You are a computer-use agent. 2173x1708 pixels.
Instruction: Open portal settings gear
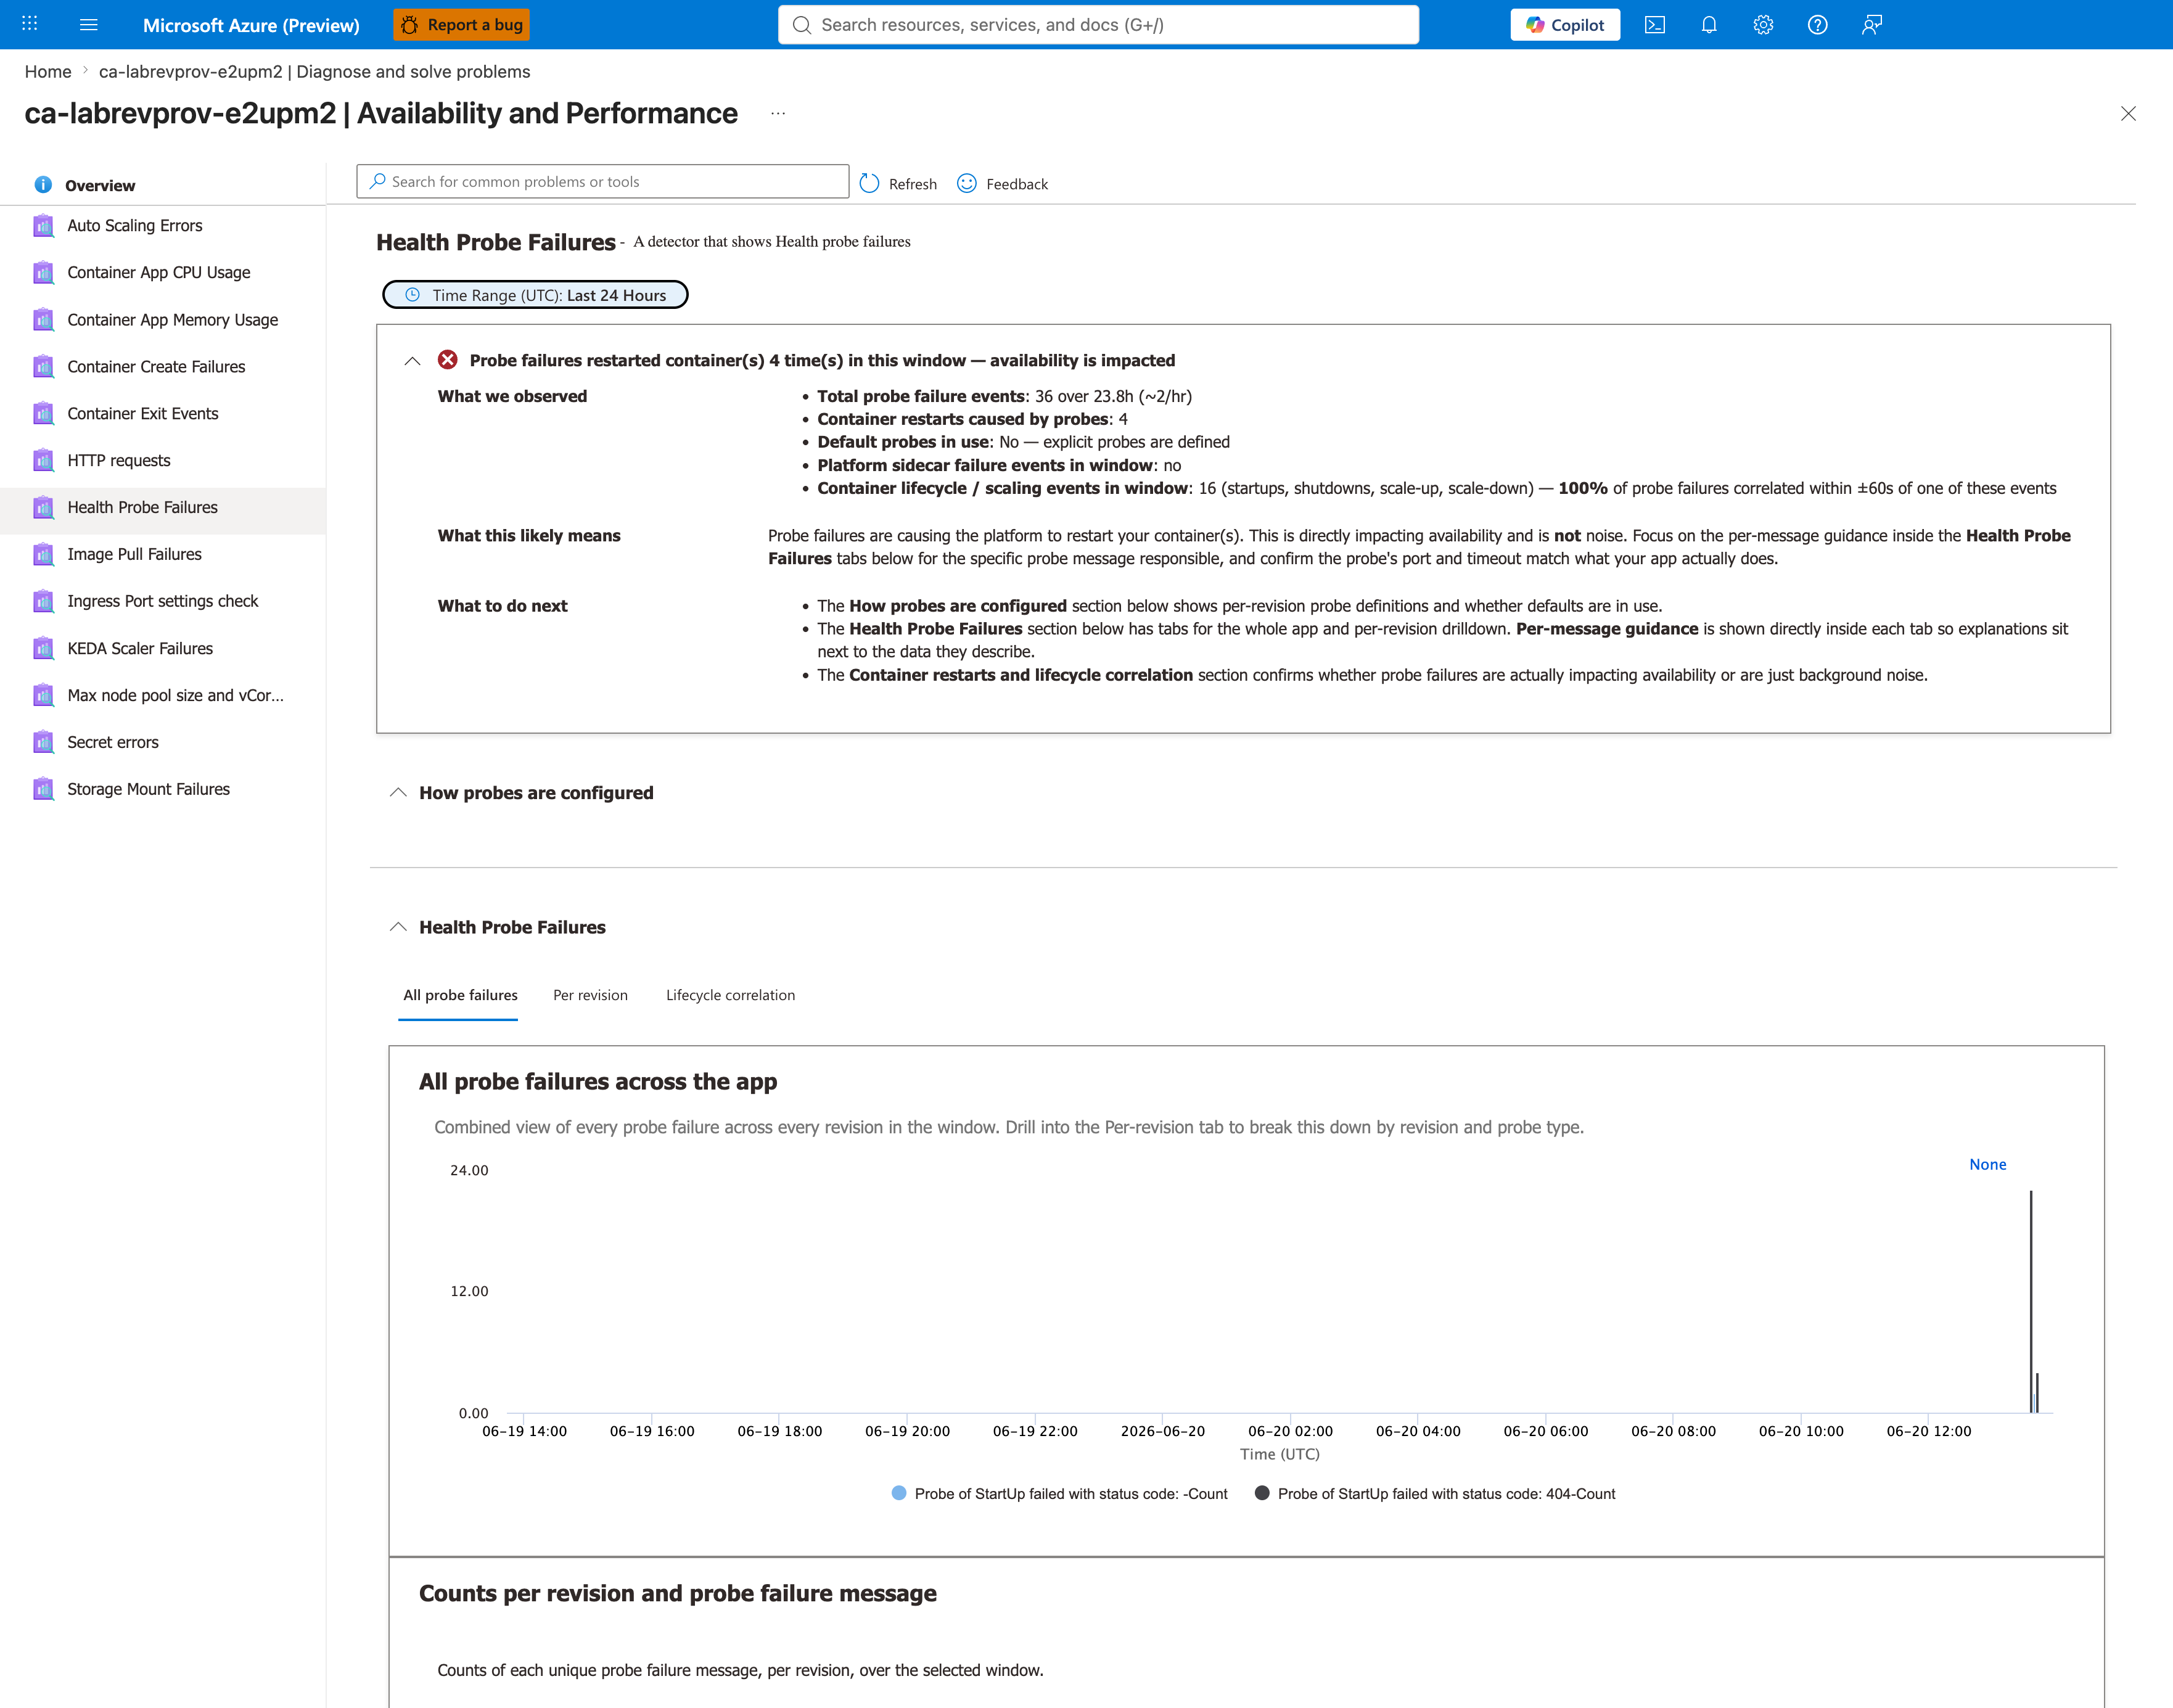[1763, 24]
